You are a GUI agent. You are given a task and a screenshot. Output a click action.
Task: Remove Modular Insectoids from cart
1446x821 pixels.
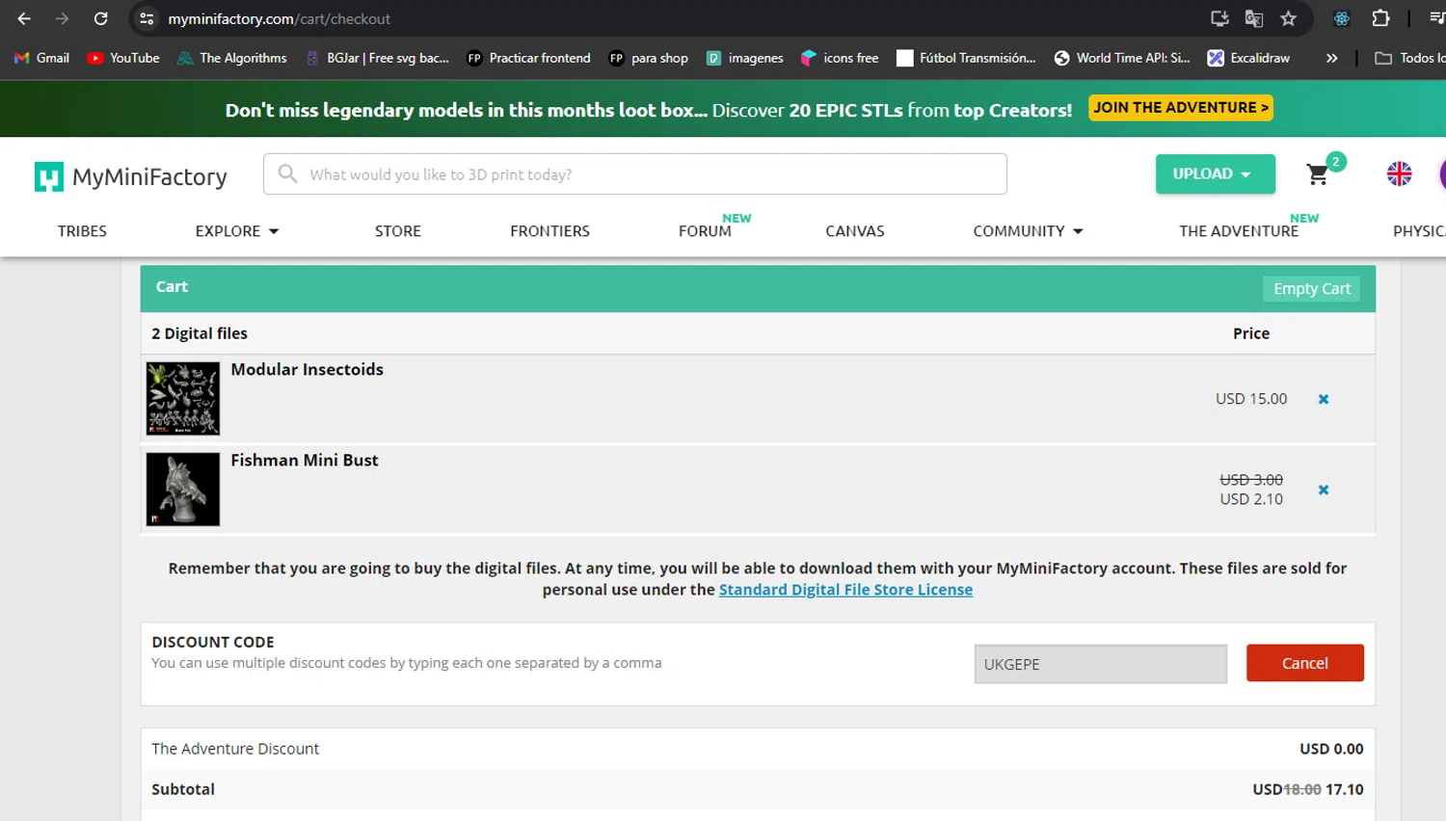click(x=1324, y=399)
